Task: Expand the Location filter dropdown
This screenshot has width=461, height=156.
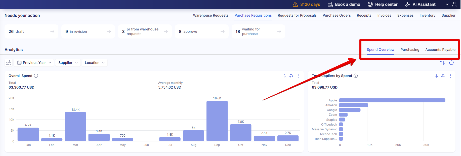Action: pos(95,63)
